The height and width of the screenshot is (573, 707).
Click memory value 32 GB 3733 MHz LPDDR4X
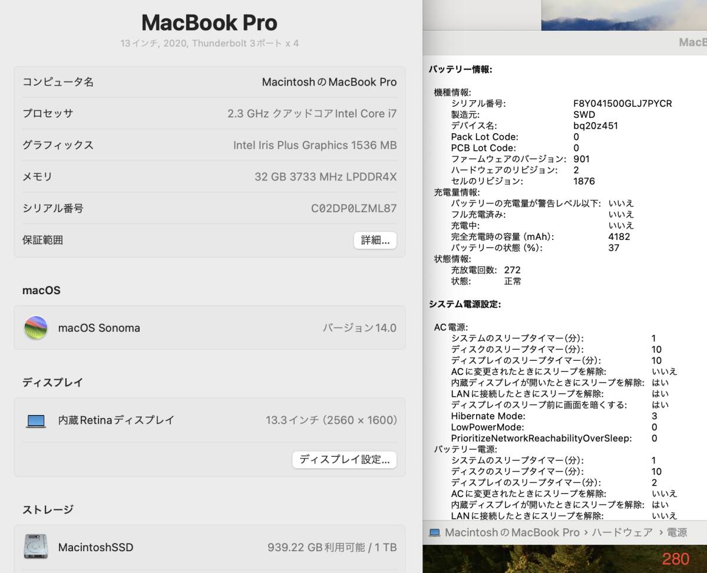pos(326,177)
